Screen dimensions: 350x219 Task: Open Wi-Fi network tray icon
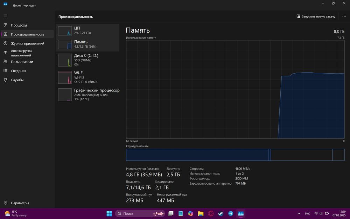point(316,213)
